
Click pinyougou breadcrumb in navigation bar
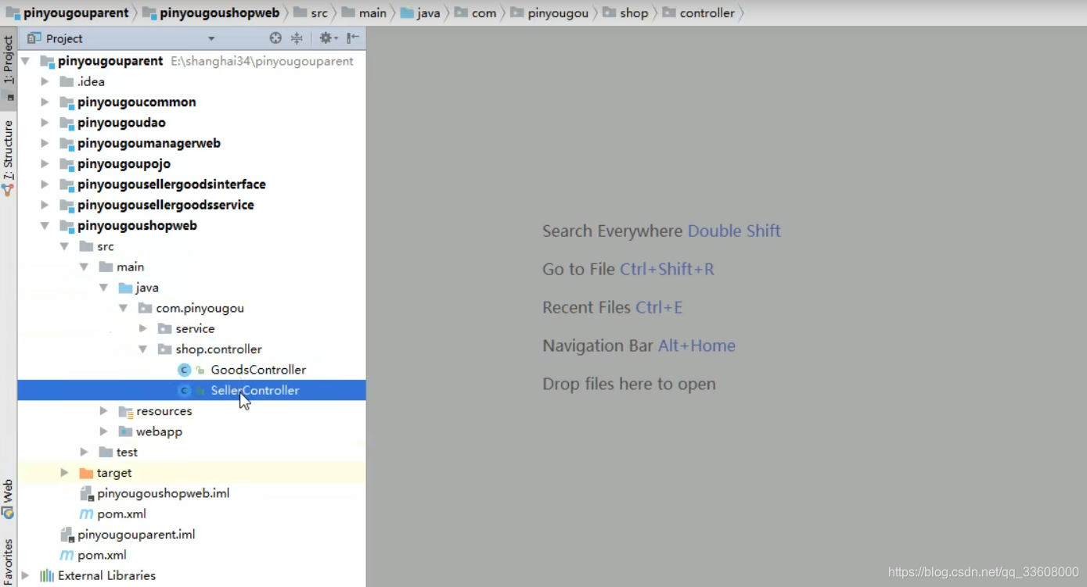coord(549,13)
